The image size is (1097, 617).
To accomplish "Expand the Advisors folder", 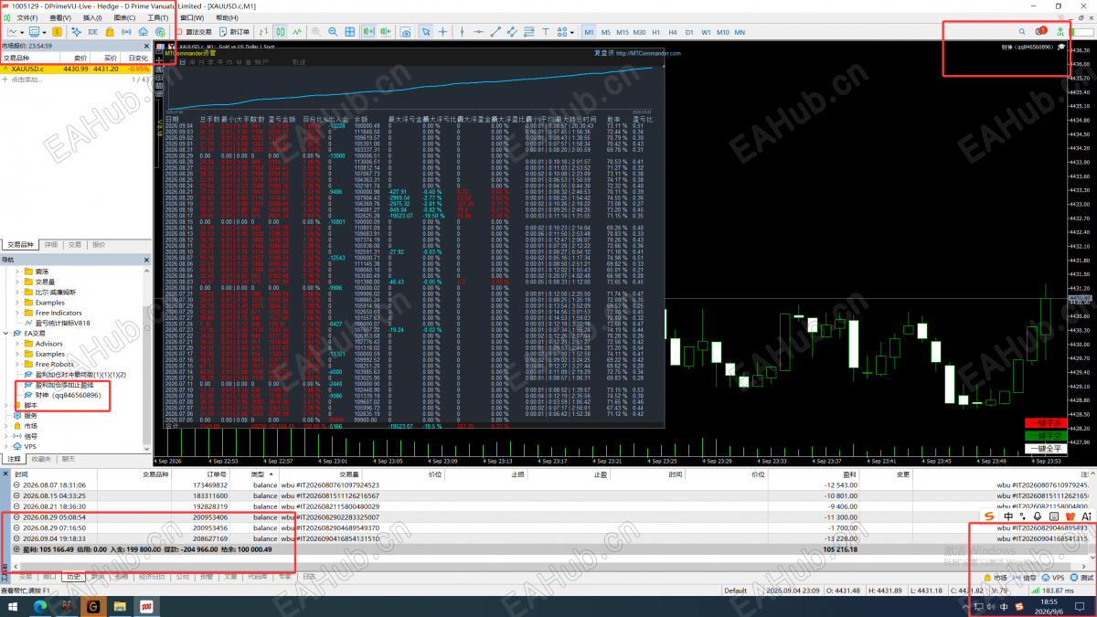I will (x=17, y=344).
